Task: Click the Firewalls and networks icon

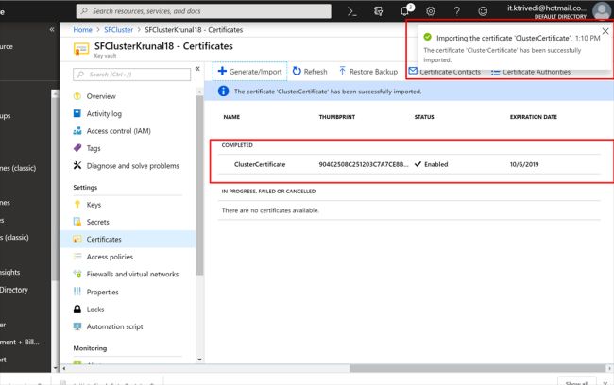Action: pos(77,274)
